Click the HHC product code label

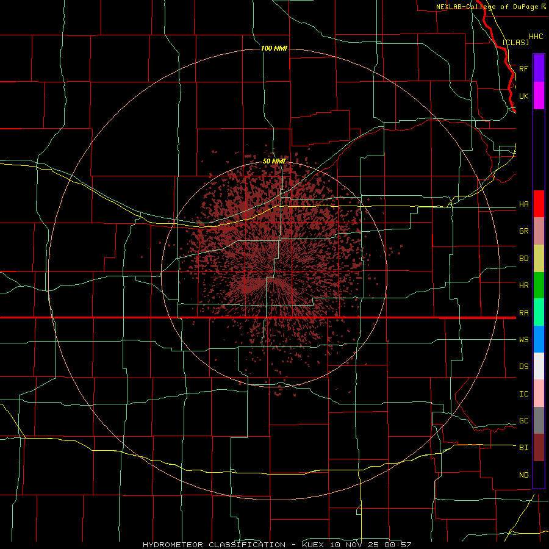pos(536,37)
